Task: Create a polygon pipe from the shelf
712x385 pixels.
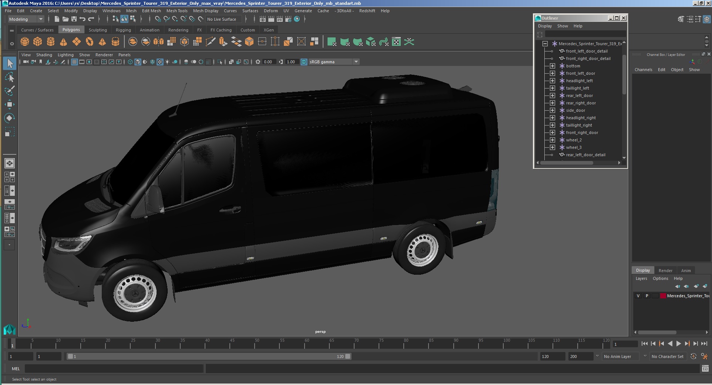Action: click(115, 42)
